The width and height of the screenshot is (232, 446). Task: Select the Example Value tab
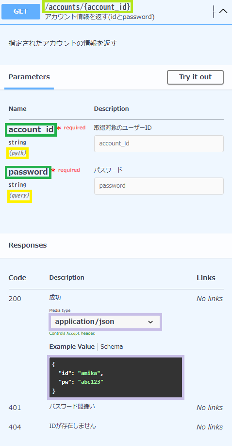pyautogui.click(x=72, y=346)
